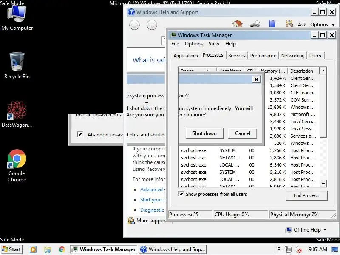340x255 pixels.
Task: Open the Recycle Bin desktop icon
Action: point(17,66)
